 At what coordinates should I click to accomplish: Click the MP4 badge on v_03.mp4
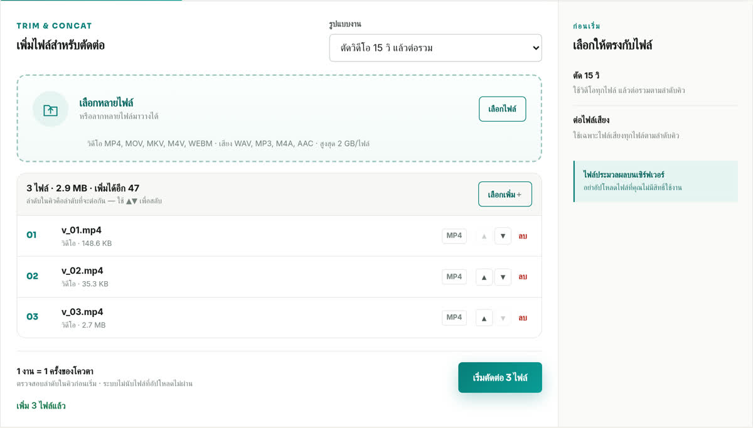454,318
